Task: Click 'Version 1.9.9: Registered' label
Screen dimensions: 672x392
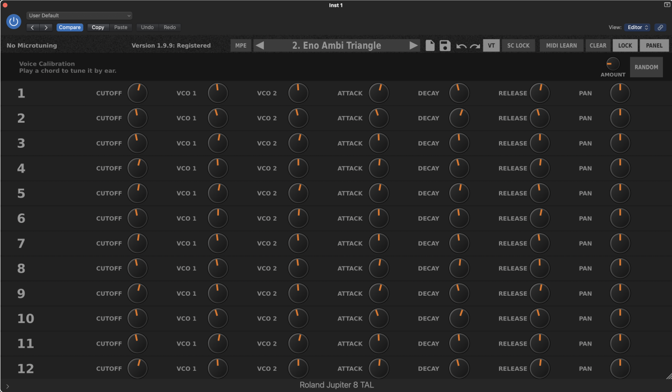Action: 171,46
